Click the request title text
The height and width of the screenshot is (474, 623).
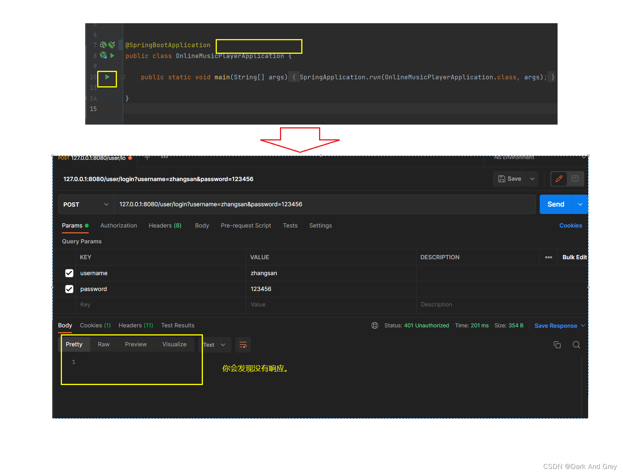(158, 179)
